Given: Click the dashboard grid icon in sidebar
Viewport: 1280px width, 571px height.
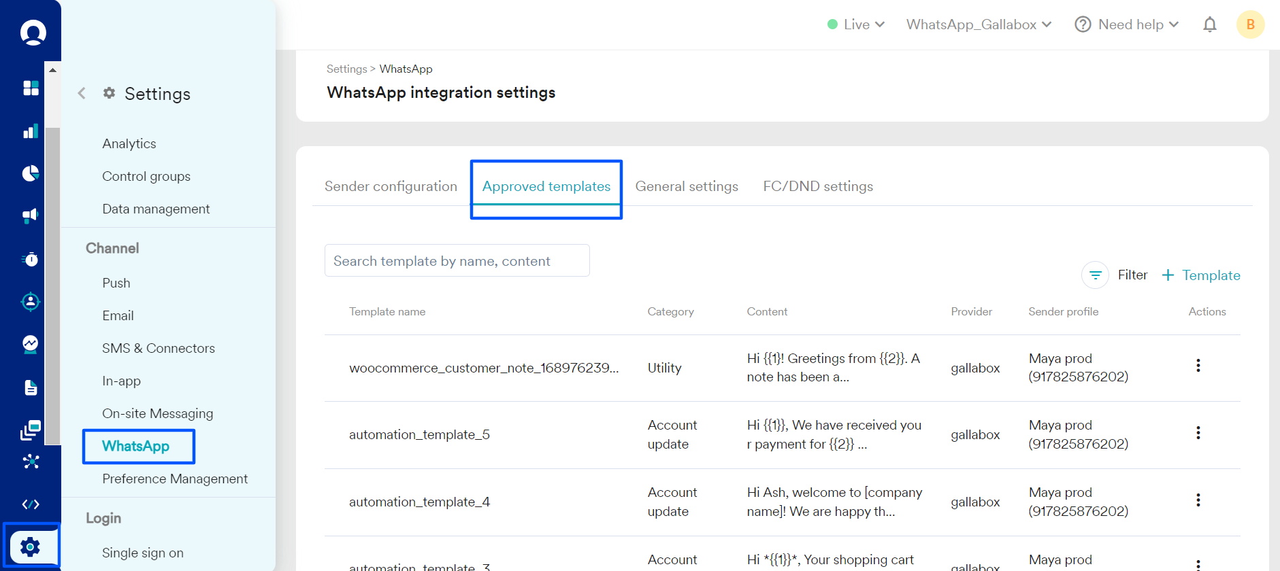Looking at the screenshot, I should [31, 88].
